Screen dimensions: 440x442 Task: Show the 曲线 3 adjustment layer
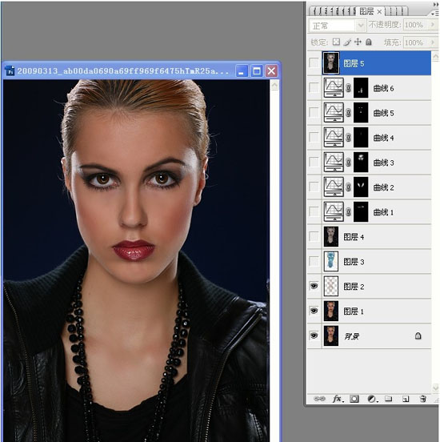pos(314,162)
